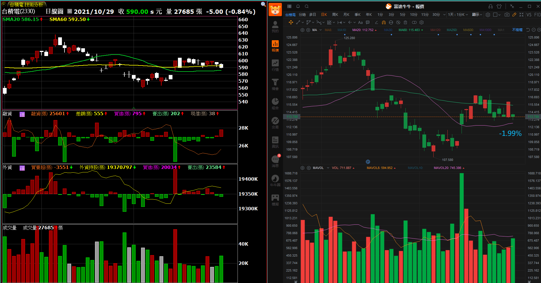Screen dimensions: 541x283
Task: Toggle the MA120 line visibility
Action: tap(436, 30)
